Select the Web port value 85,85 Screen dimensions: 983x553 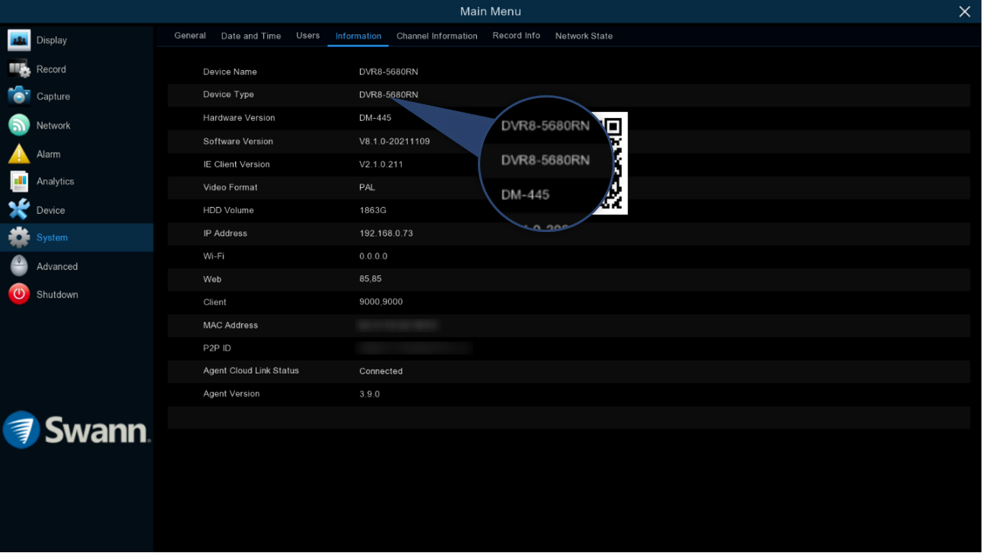(371, 279)
